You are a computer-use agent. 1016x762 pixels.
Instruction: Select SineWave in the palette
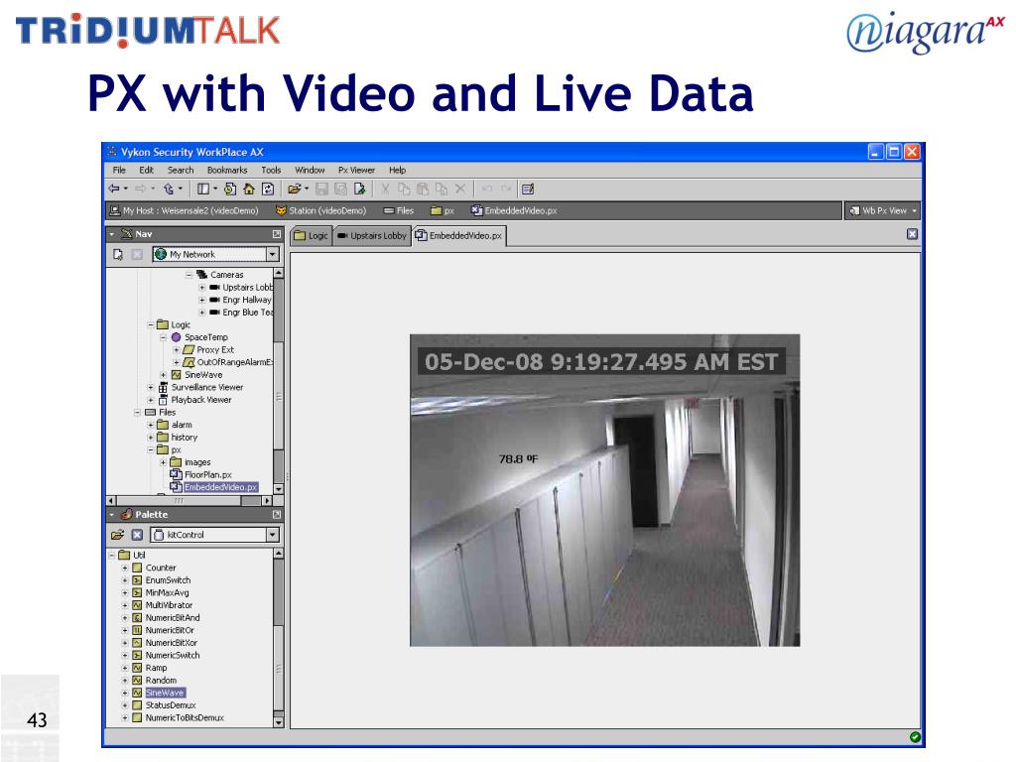point(159,693)
